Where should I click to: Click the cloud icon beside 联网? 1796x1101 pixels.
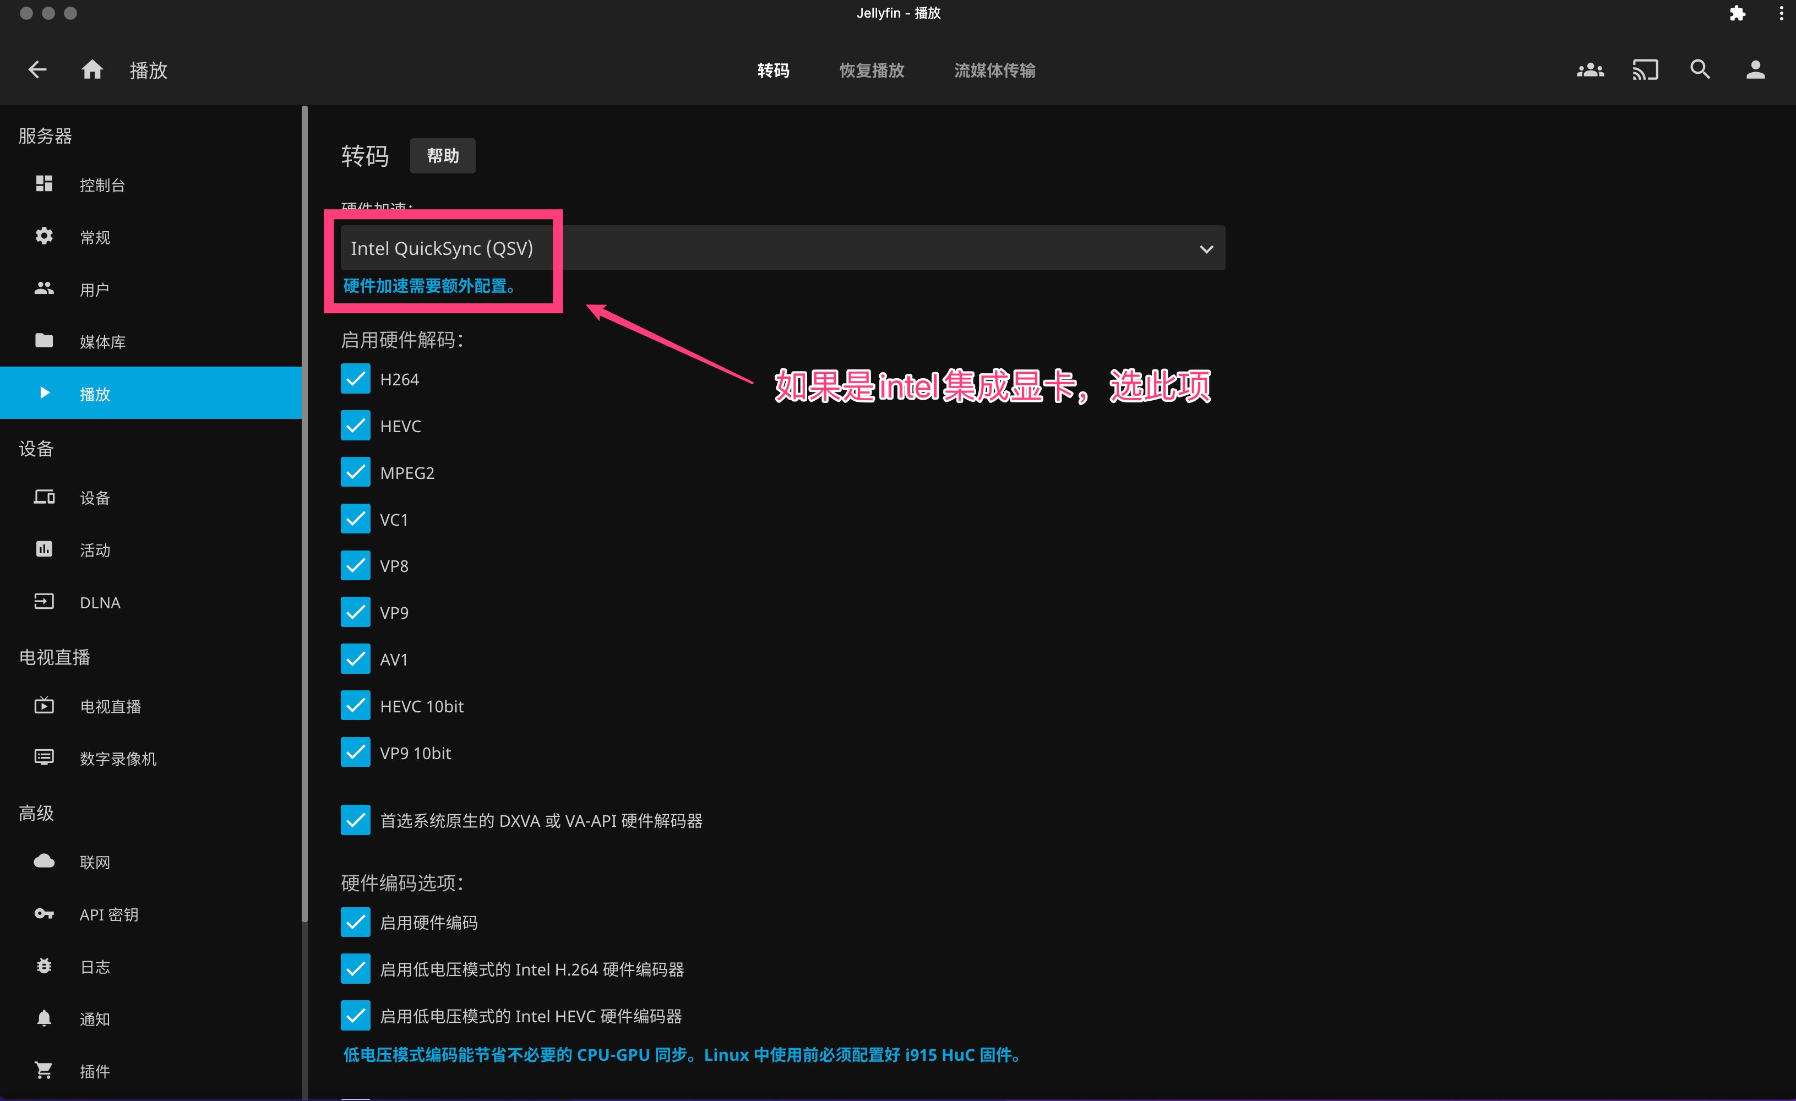pos(45,862)
